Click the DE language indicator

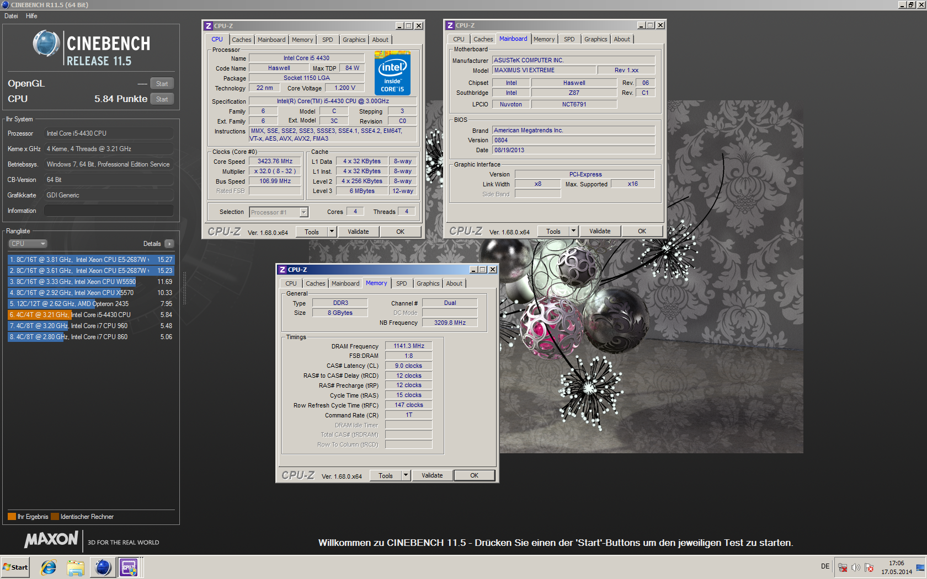825,566
